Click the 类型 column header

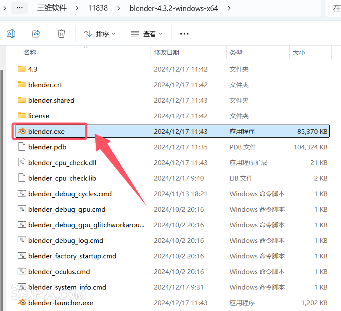[236, 52]
